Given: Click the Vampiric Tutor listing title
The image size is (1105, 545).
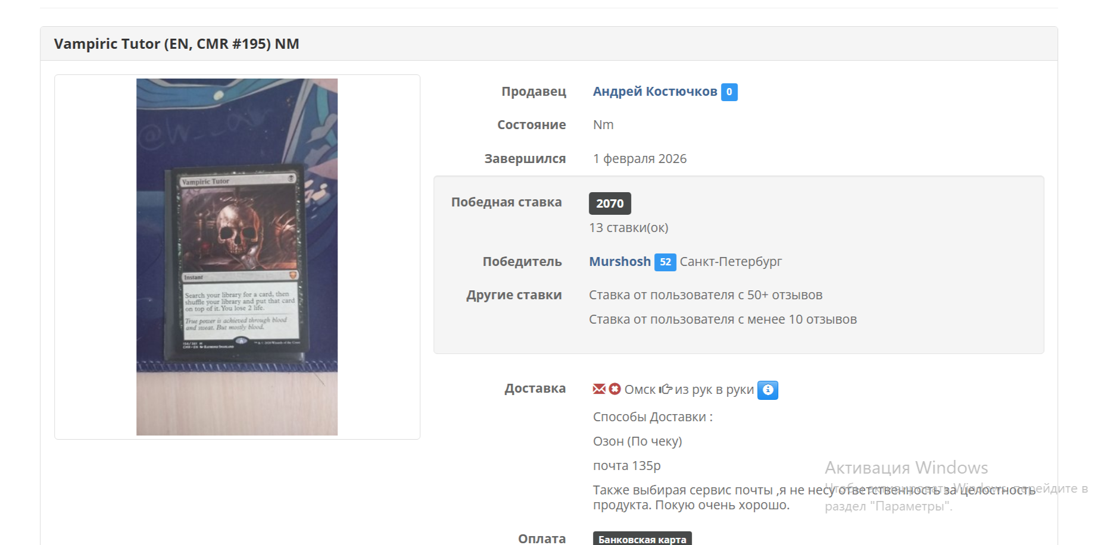Looking at the screenshot, I should 176,44.
